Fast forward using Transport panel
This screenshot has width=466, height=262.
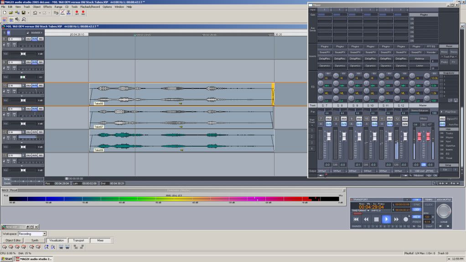[396, 219]
